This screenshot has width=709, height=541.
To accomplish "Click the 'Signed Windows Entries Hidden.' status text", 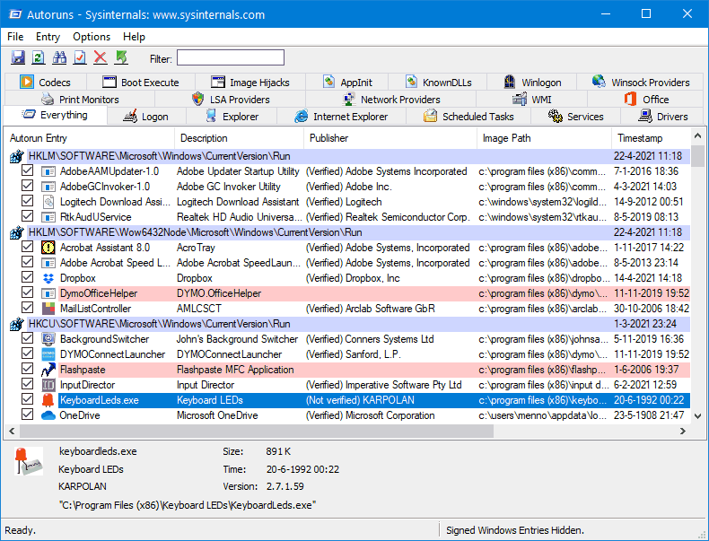I will [x=515, y=530].
